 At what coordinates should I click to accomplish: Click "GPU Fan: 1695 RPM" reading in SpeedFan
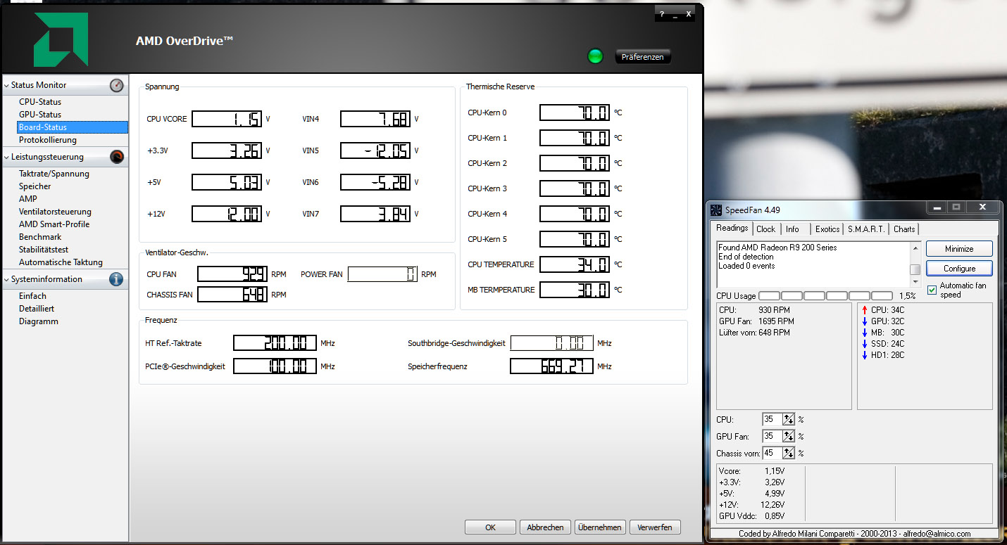(756, 321)
